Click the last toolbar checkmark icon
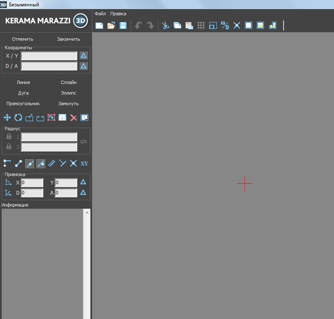Viewport: 334px width, 319px height. (x=272, y=25)
